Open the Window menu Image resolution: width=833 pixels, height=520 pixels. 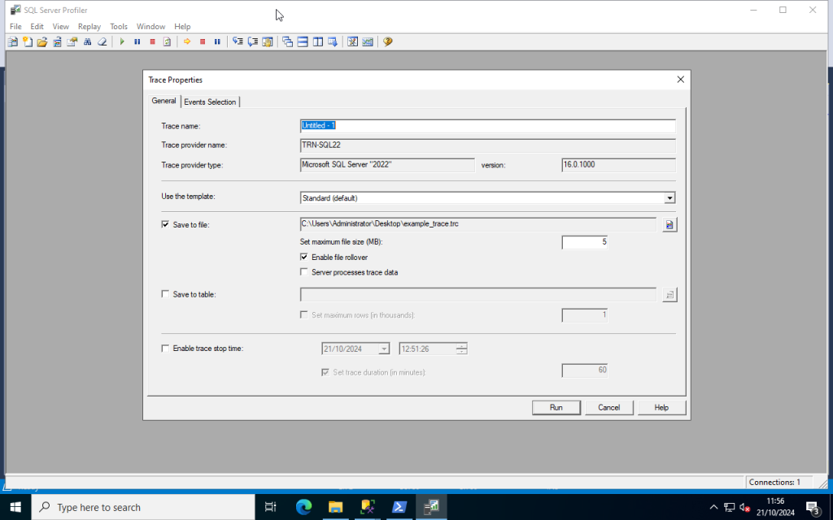150,27
